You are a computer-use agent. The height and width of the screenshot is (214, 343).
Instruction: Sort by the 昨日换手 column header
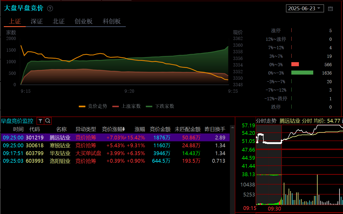coord(215,129)
